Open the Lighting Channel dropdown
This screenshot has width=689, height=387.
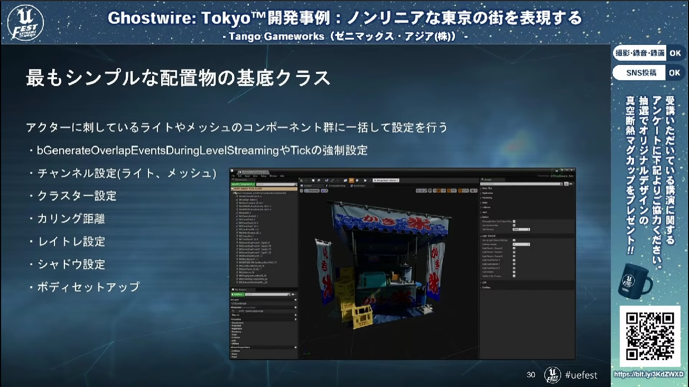pyautogui.click(x=522, y=244)
